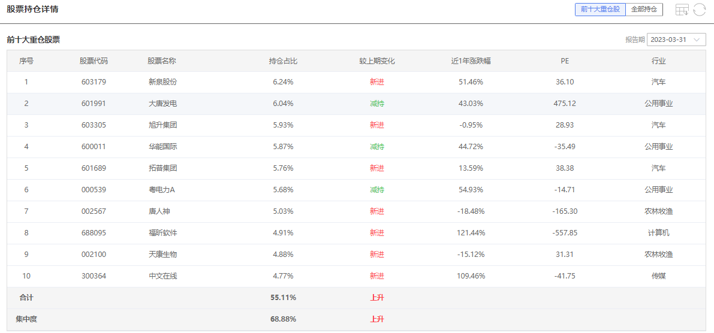
Task: Open stock 唐人神
Action: point(159,211)
